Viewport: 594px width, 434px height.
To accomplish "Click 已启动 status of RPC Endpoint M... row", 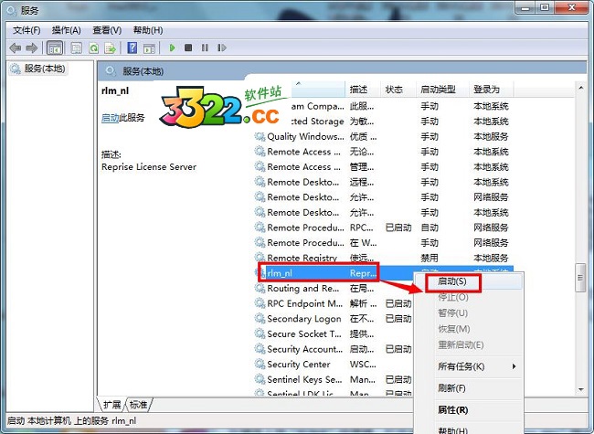I will click(398, 303).
